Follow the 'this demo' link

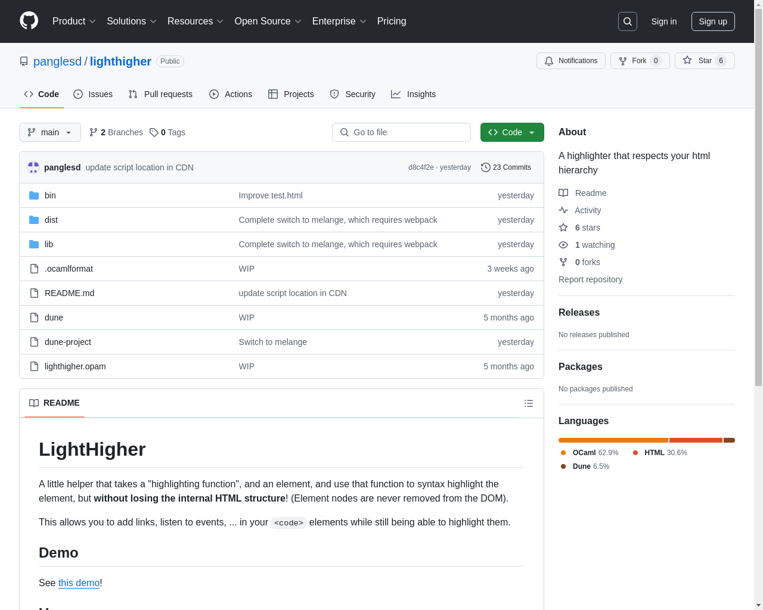tap(79, 583)
